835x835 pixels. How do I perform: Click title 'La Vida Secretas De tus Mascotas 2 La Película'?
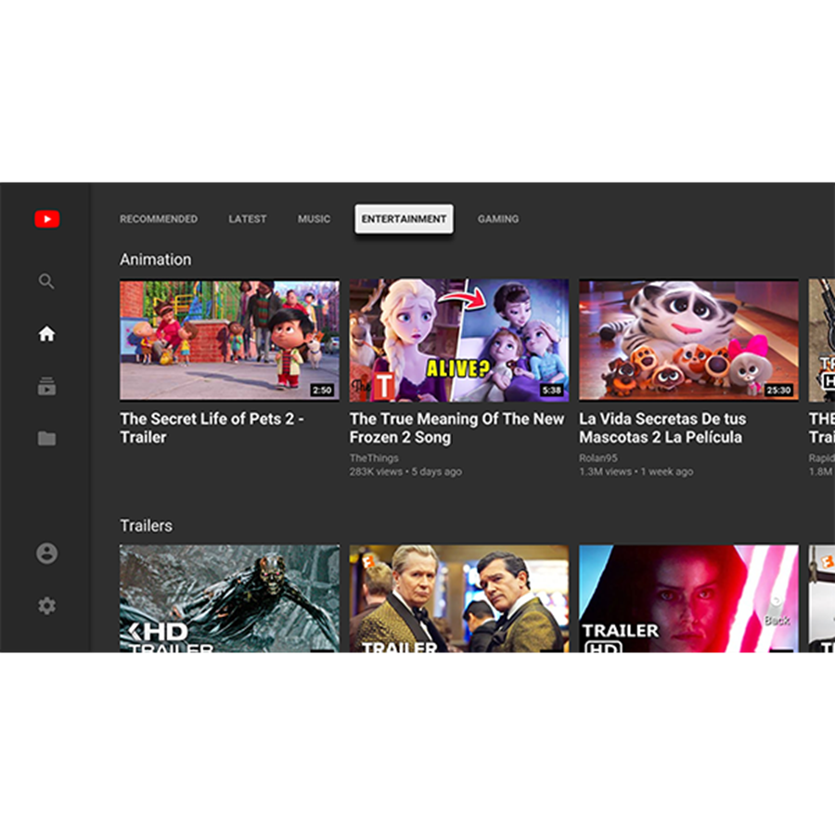(663, 428)
